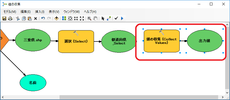The height and width of the screenshot is (100, 230).
Task: Select the Zoom In magnifier tool
Action: click(89, 18)
